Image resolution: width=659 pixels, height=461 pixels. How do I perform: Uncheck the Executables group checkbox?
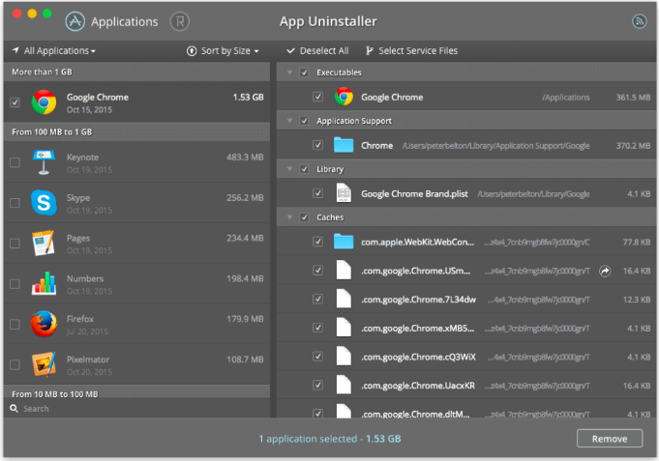click(x=304, y=72)
